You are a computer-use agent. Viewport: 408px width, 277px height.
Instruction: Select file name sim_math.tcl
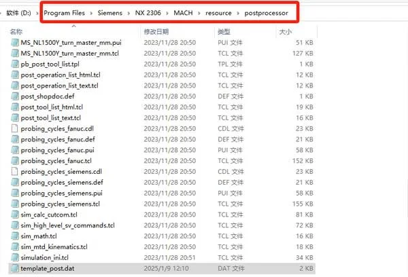39,236
